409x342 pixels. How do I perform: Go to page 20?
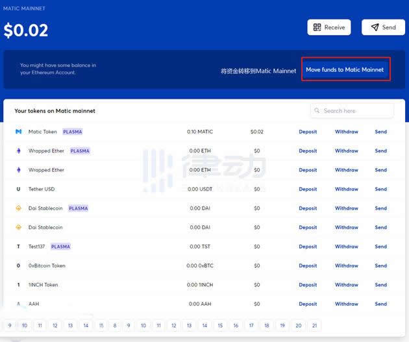pyautogui.click(x=299, y=325)
